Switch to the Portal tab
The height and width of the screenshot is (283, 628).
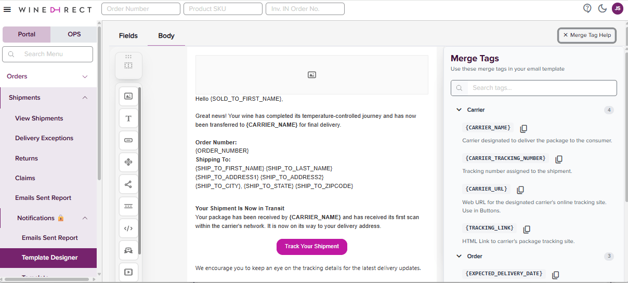pyautogui.click(x=27, y=34)
